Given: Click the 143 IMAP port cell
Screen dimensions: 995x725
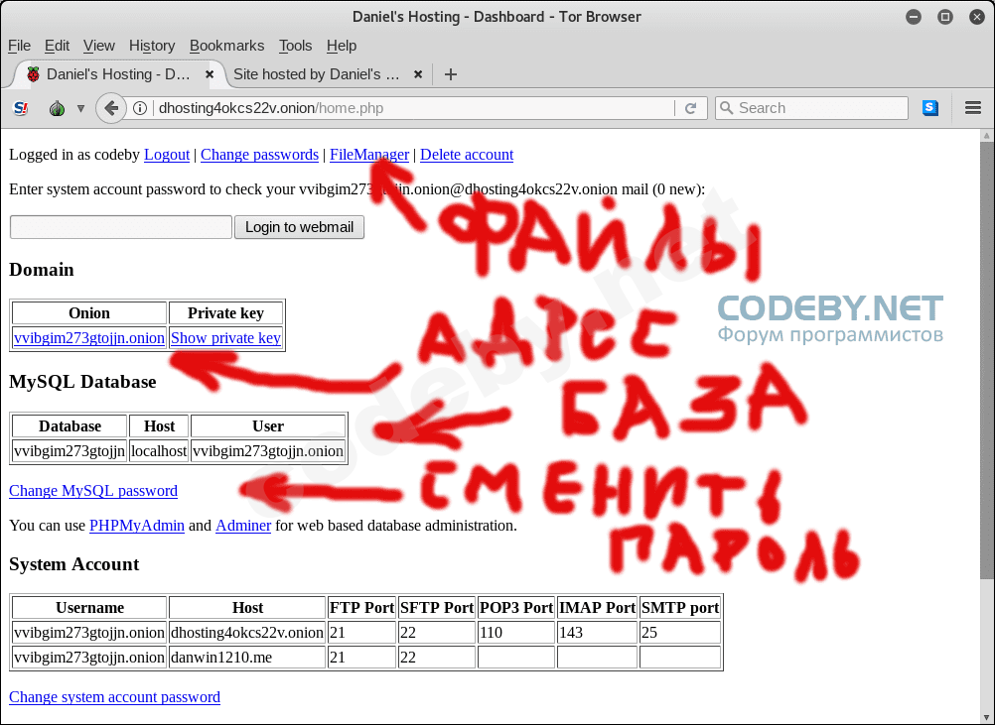Looking at the screenshot, I should 597,633.
